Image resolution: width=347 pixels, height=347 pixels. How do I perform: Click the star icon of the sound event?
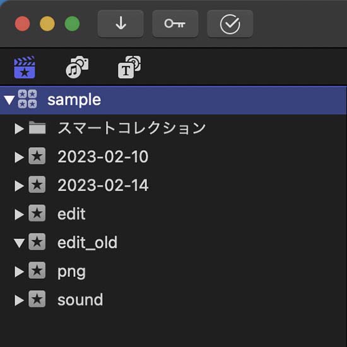[x=37, y=299]
